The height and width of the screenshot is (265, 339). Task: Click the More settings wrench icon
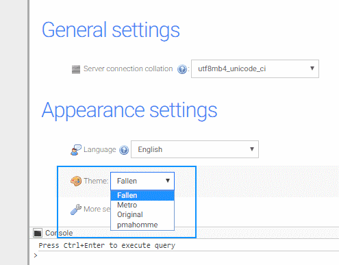point(76,210)
